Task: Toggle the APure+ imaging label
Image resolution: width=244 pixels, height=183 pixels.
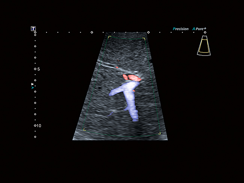Action: tap(200, 29)
